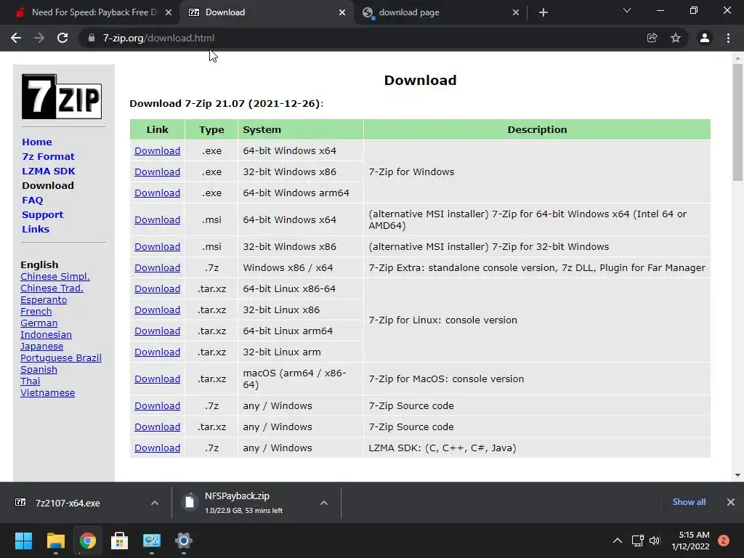This screenshot has height=558, width=744.
Task: Download the 64-bit Linux arm64 tarball
Action: (x=157, y=331)
